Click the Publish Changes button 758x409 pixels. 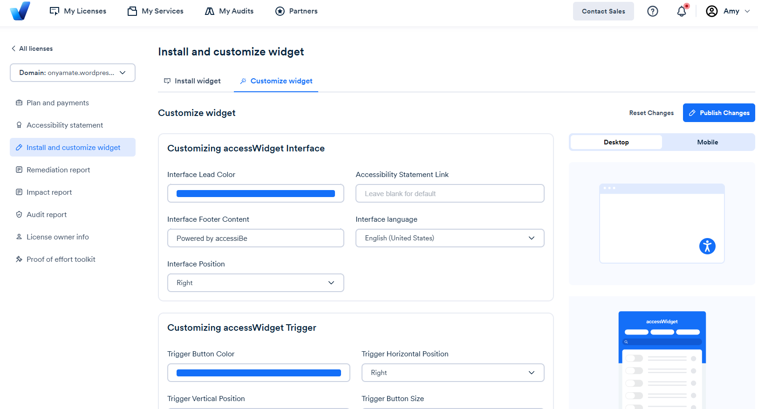click(x=719, y=113)
